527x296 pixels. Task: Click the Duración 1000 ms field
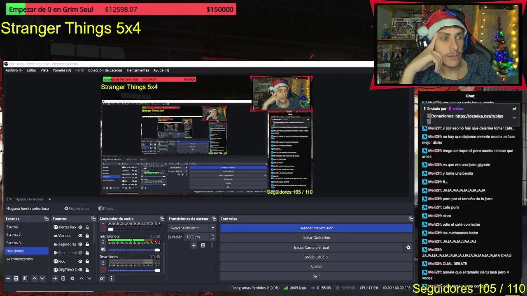pyautogui.click(x=197, y=237)
